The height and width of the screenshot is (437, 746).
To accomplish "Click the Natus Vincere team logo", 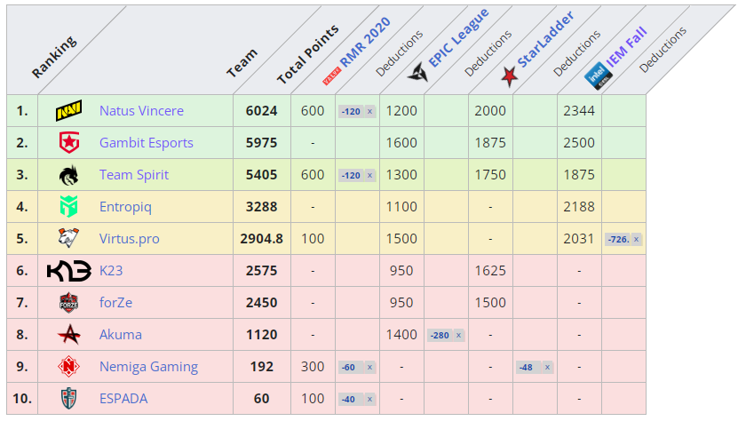I will [x=69, y=111].
